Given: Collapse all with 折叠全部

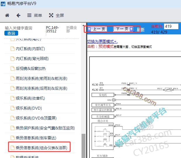Looking at the screenshot, I should [x=72, y=29].
